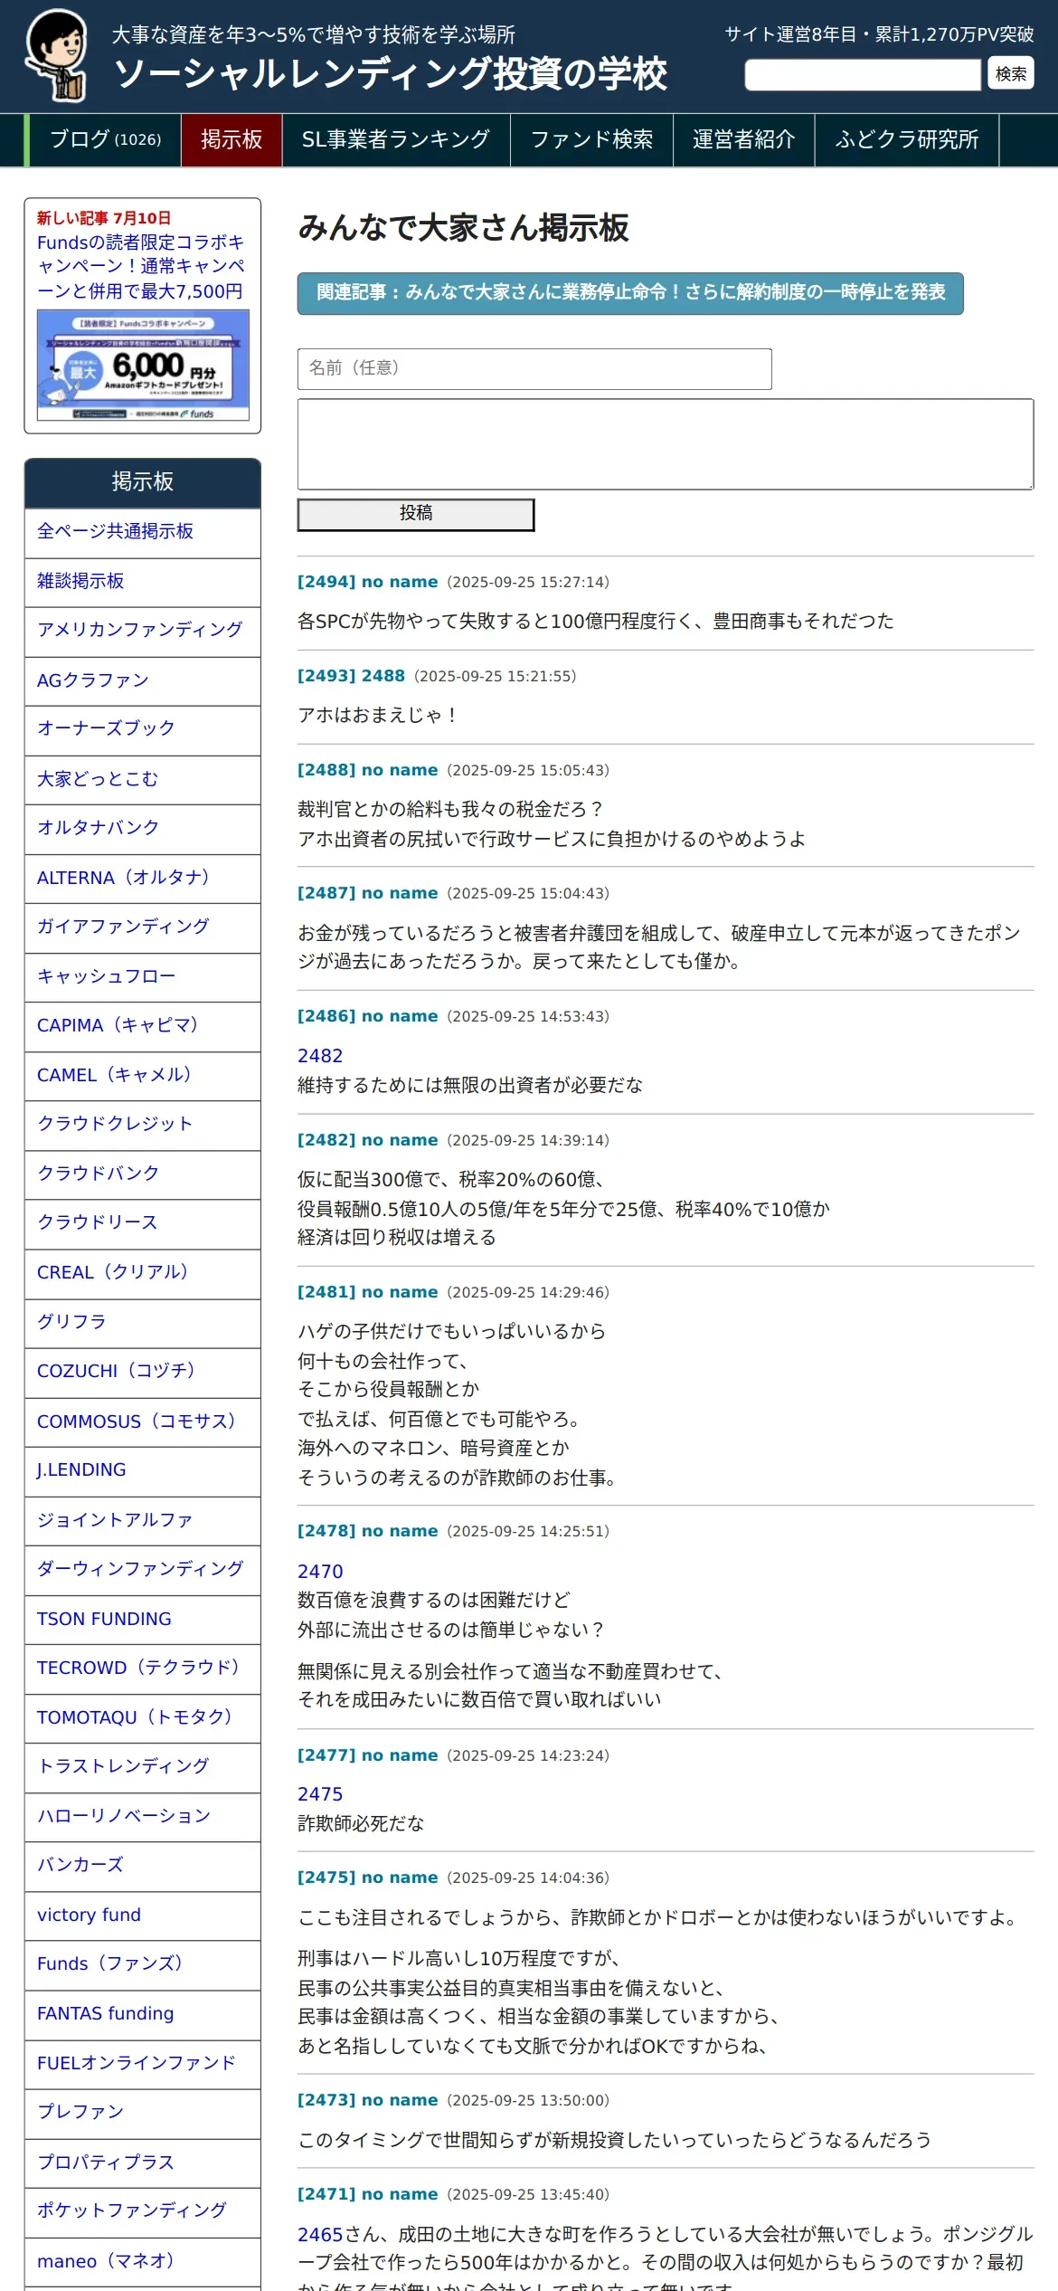Open Funds（ファンズ）board

pos(143,1963)
